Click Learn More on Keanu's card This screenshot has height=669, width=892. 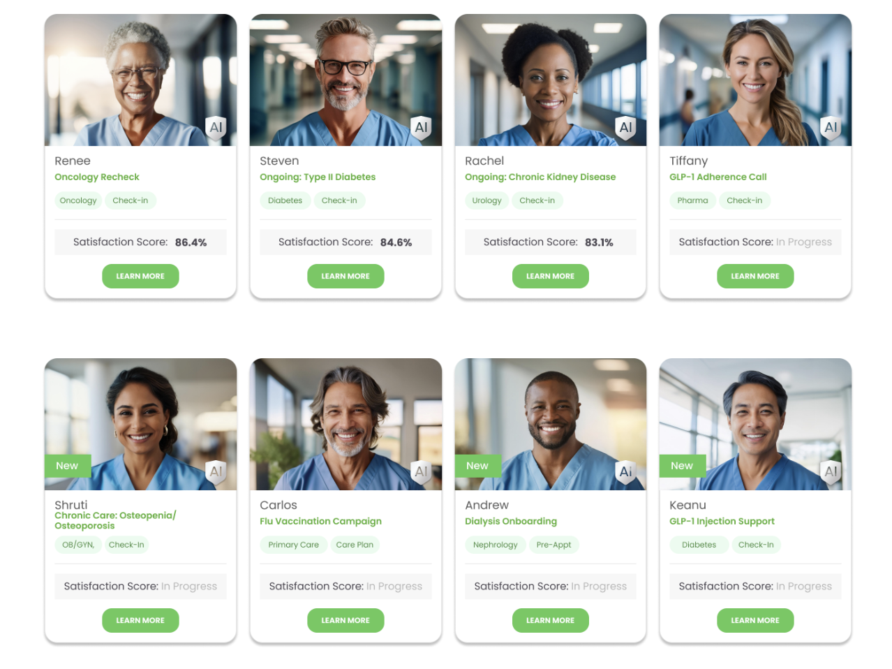(x=755, y=620)
